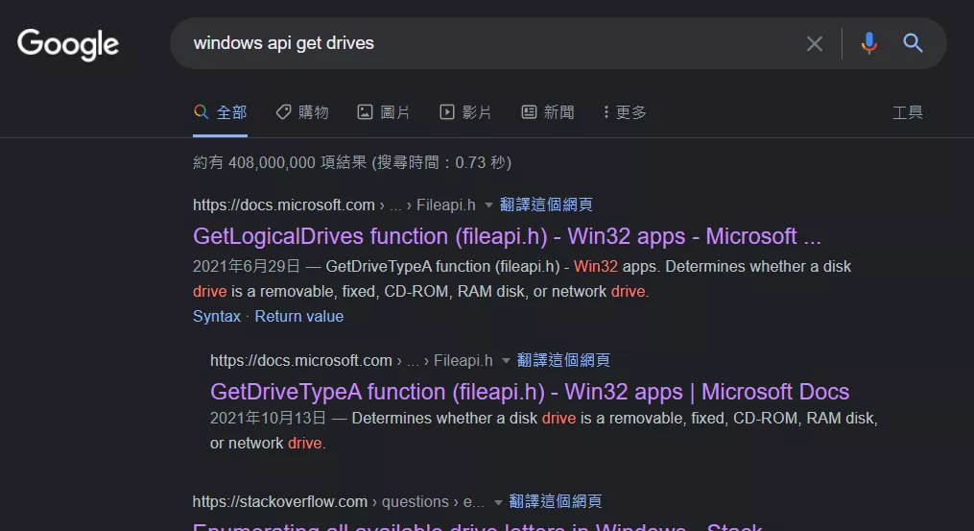
Task: Expand dropdown arrow beside GetDriveTypeA result URL
Action: pyautogui.click(x=506, y=361)
